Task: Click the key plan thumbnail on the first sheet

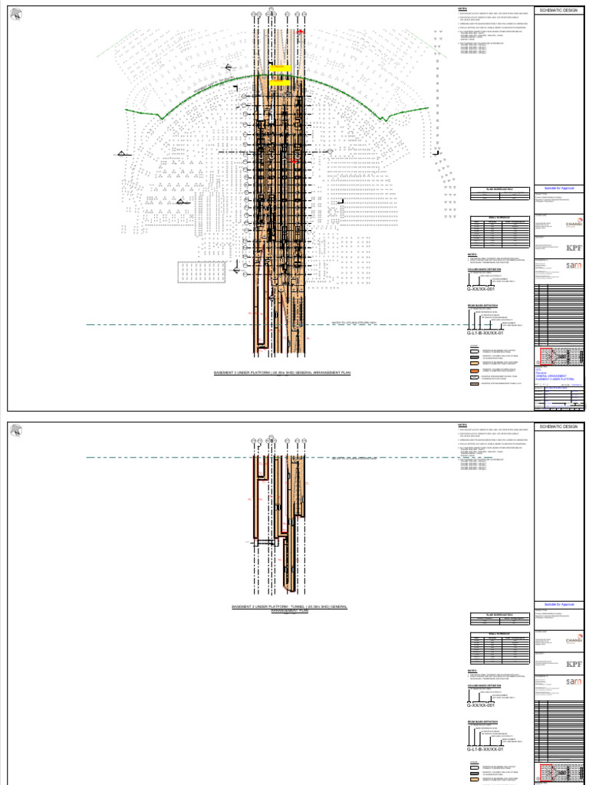Action: (560, 356)
